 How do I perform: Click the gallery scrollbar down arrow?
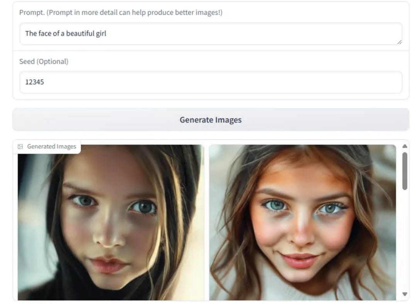click(x=405, y=294)
